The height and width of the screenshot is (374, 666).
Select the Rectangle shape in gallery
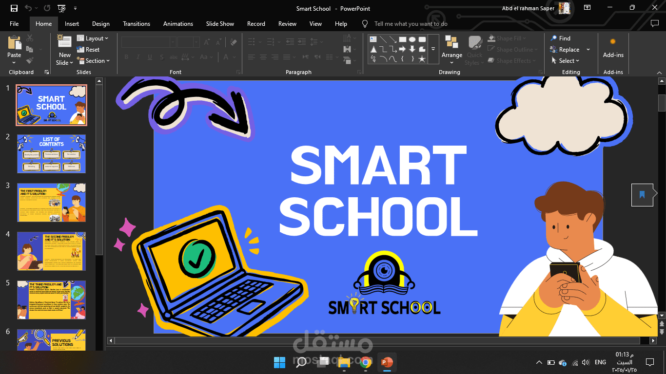tap(403, 39)
